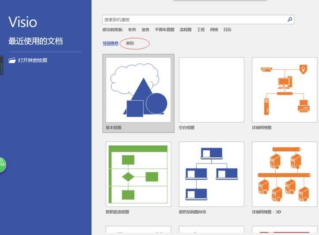Viewport: 319px width, 235px height.
Task: Focus the 搜索联机模板 search field
Action: [x=198, y=19]
